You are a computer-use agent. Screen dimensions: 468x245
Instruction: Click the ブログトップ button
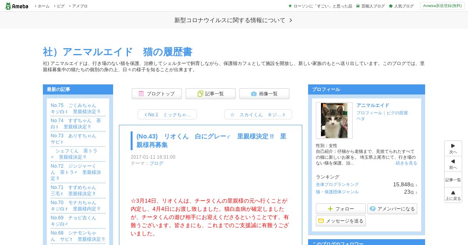click(x=156, y=94)
